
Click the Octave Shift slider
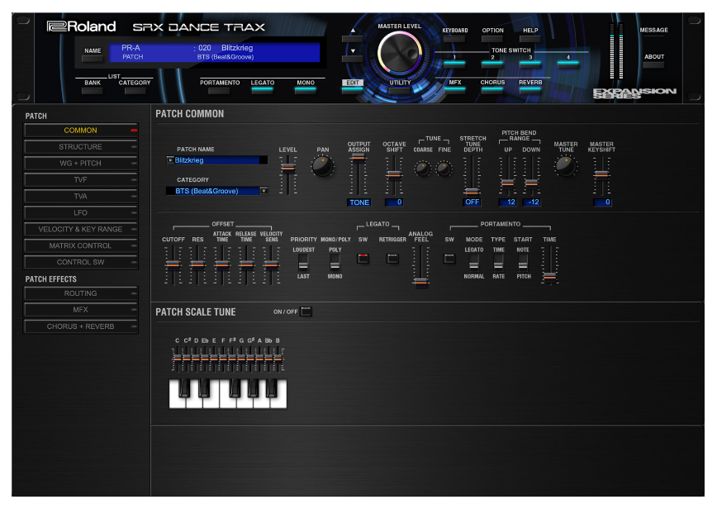394,176
